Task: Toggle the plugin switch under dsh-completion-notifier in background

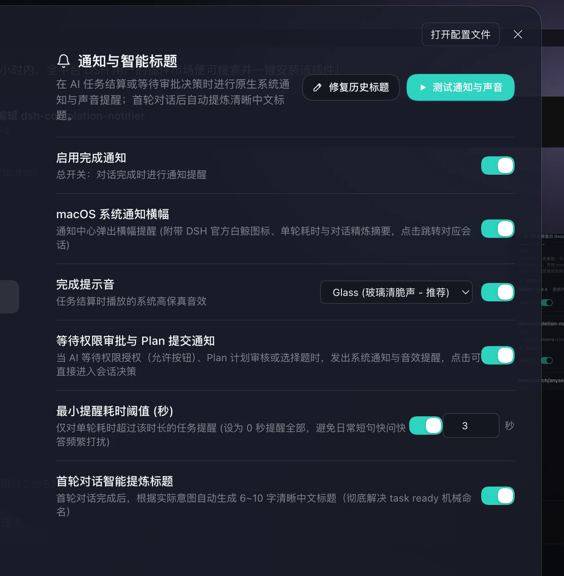Action: coord(547,360)
